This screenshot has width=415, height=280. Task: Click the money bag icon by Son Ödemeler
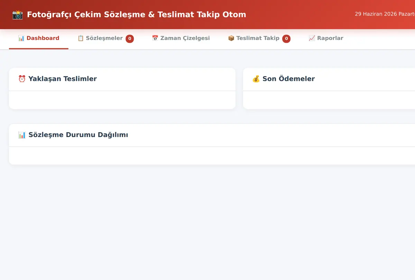(x=256, y=79)
